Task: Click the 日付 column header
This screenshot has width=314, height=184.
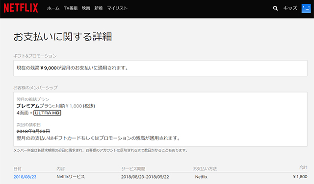Action: pos(18,169)
